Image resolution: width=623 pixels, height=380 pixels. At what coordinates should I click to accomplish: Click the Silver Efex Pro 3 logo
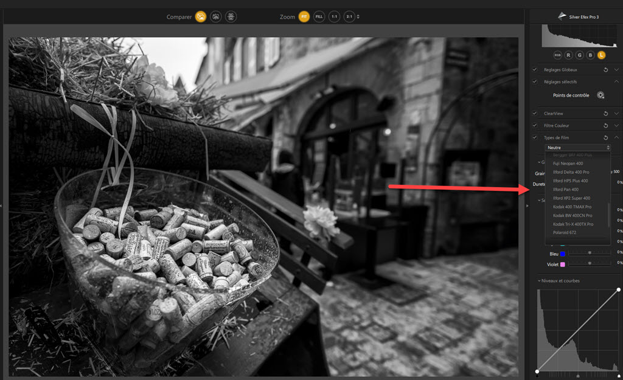(562, 16)
